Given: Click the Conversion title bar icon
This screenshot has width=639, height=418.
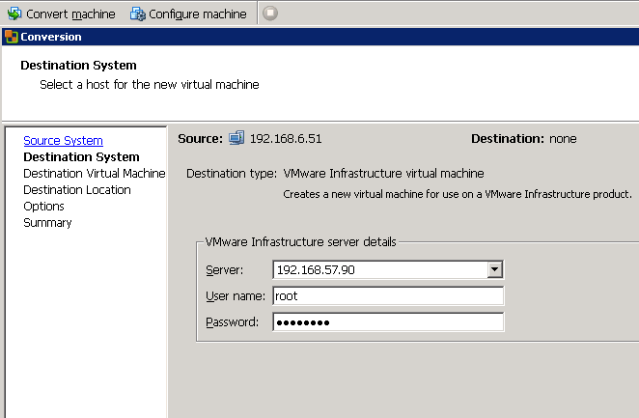Looking at the screenshot, I should [x=12, y=37].
